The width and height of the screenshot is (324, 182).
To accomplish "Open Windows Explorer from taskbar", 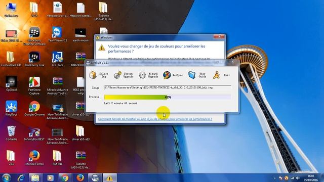I will 35,177.
